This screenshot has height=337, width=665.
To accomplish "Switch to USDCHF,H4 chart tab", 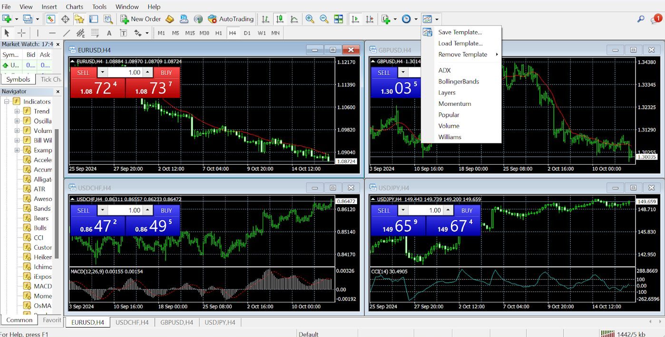I will coord(132,322).
